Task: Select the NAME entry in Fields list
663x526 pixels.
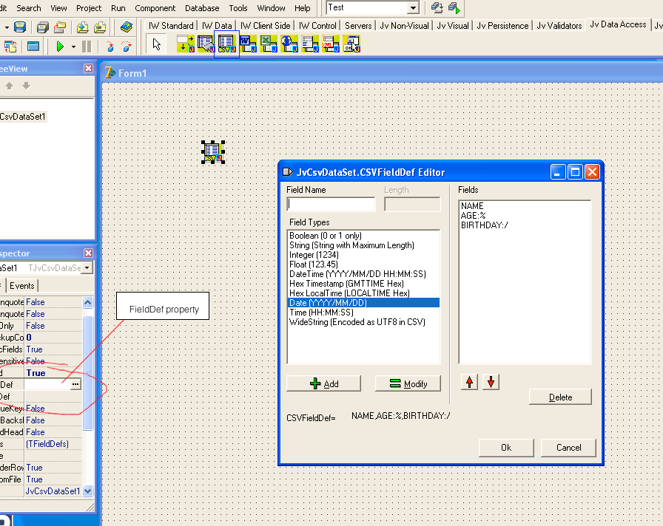Action: [x=472, y=206]
